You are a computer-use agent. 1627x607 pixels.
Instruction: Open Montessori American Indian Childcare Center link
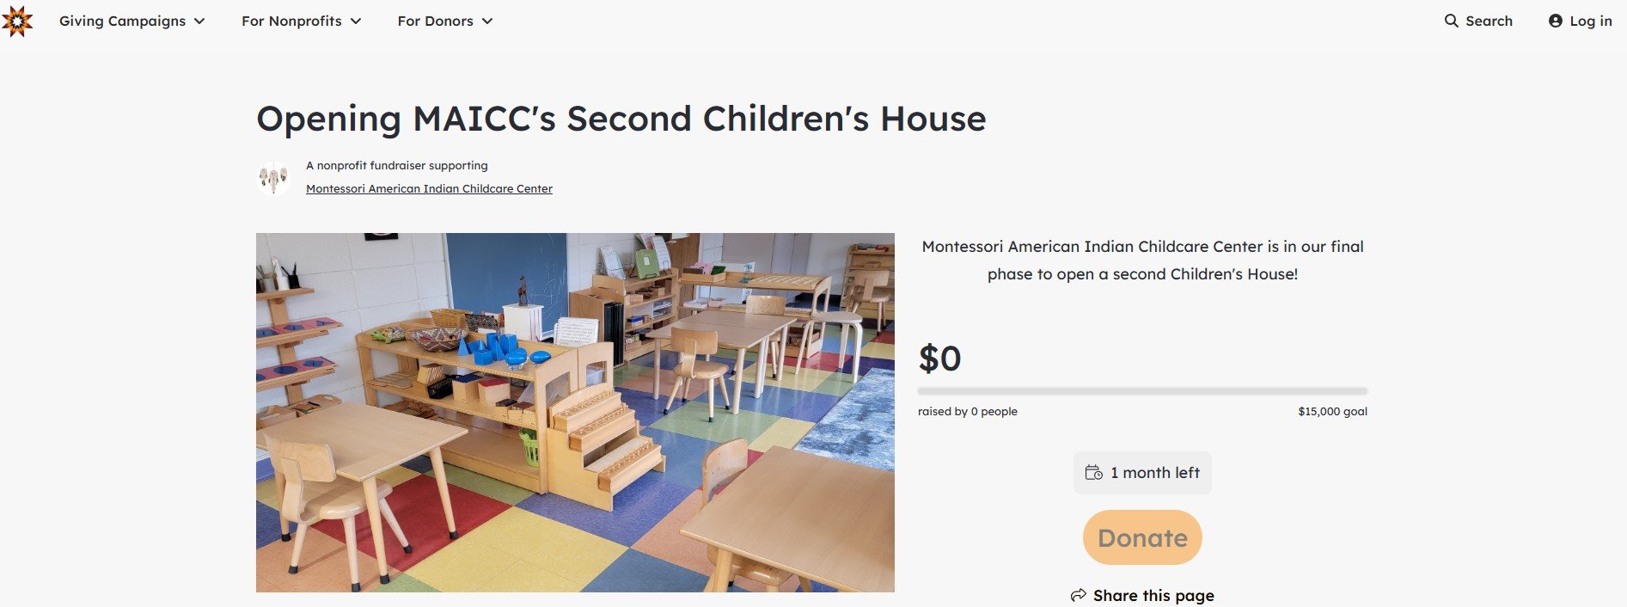pyautogui.click(x=429, y=188)
